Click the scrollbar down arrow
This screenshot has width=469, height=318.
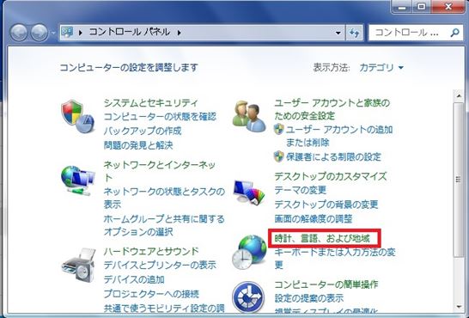[x=459, y=307]
